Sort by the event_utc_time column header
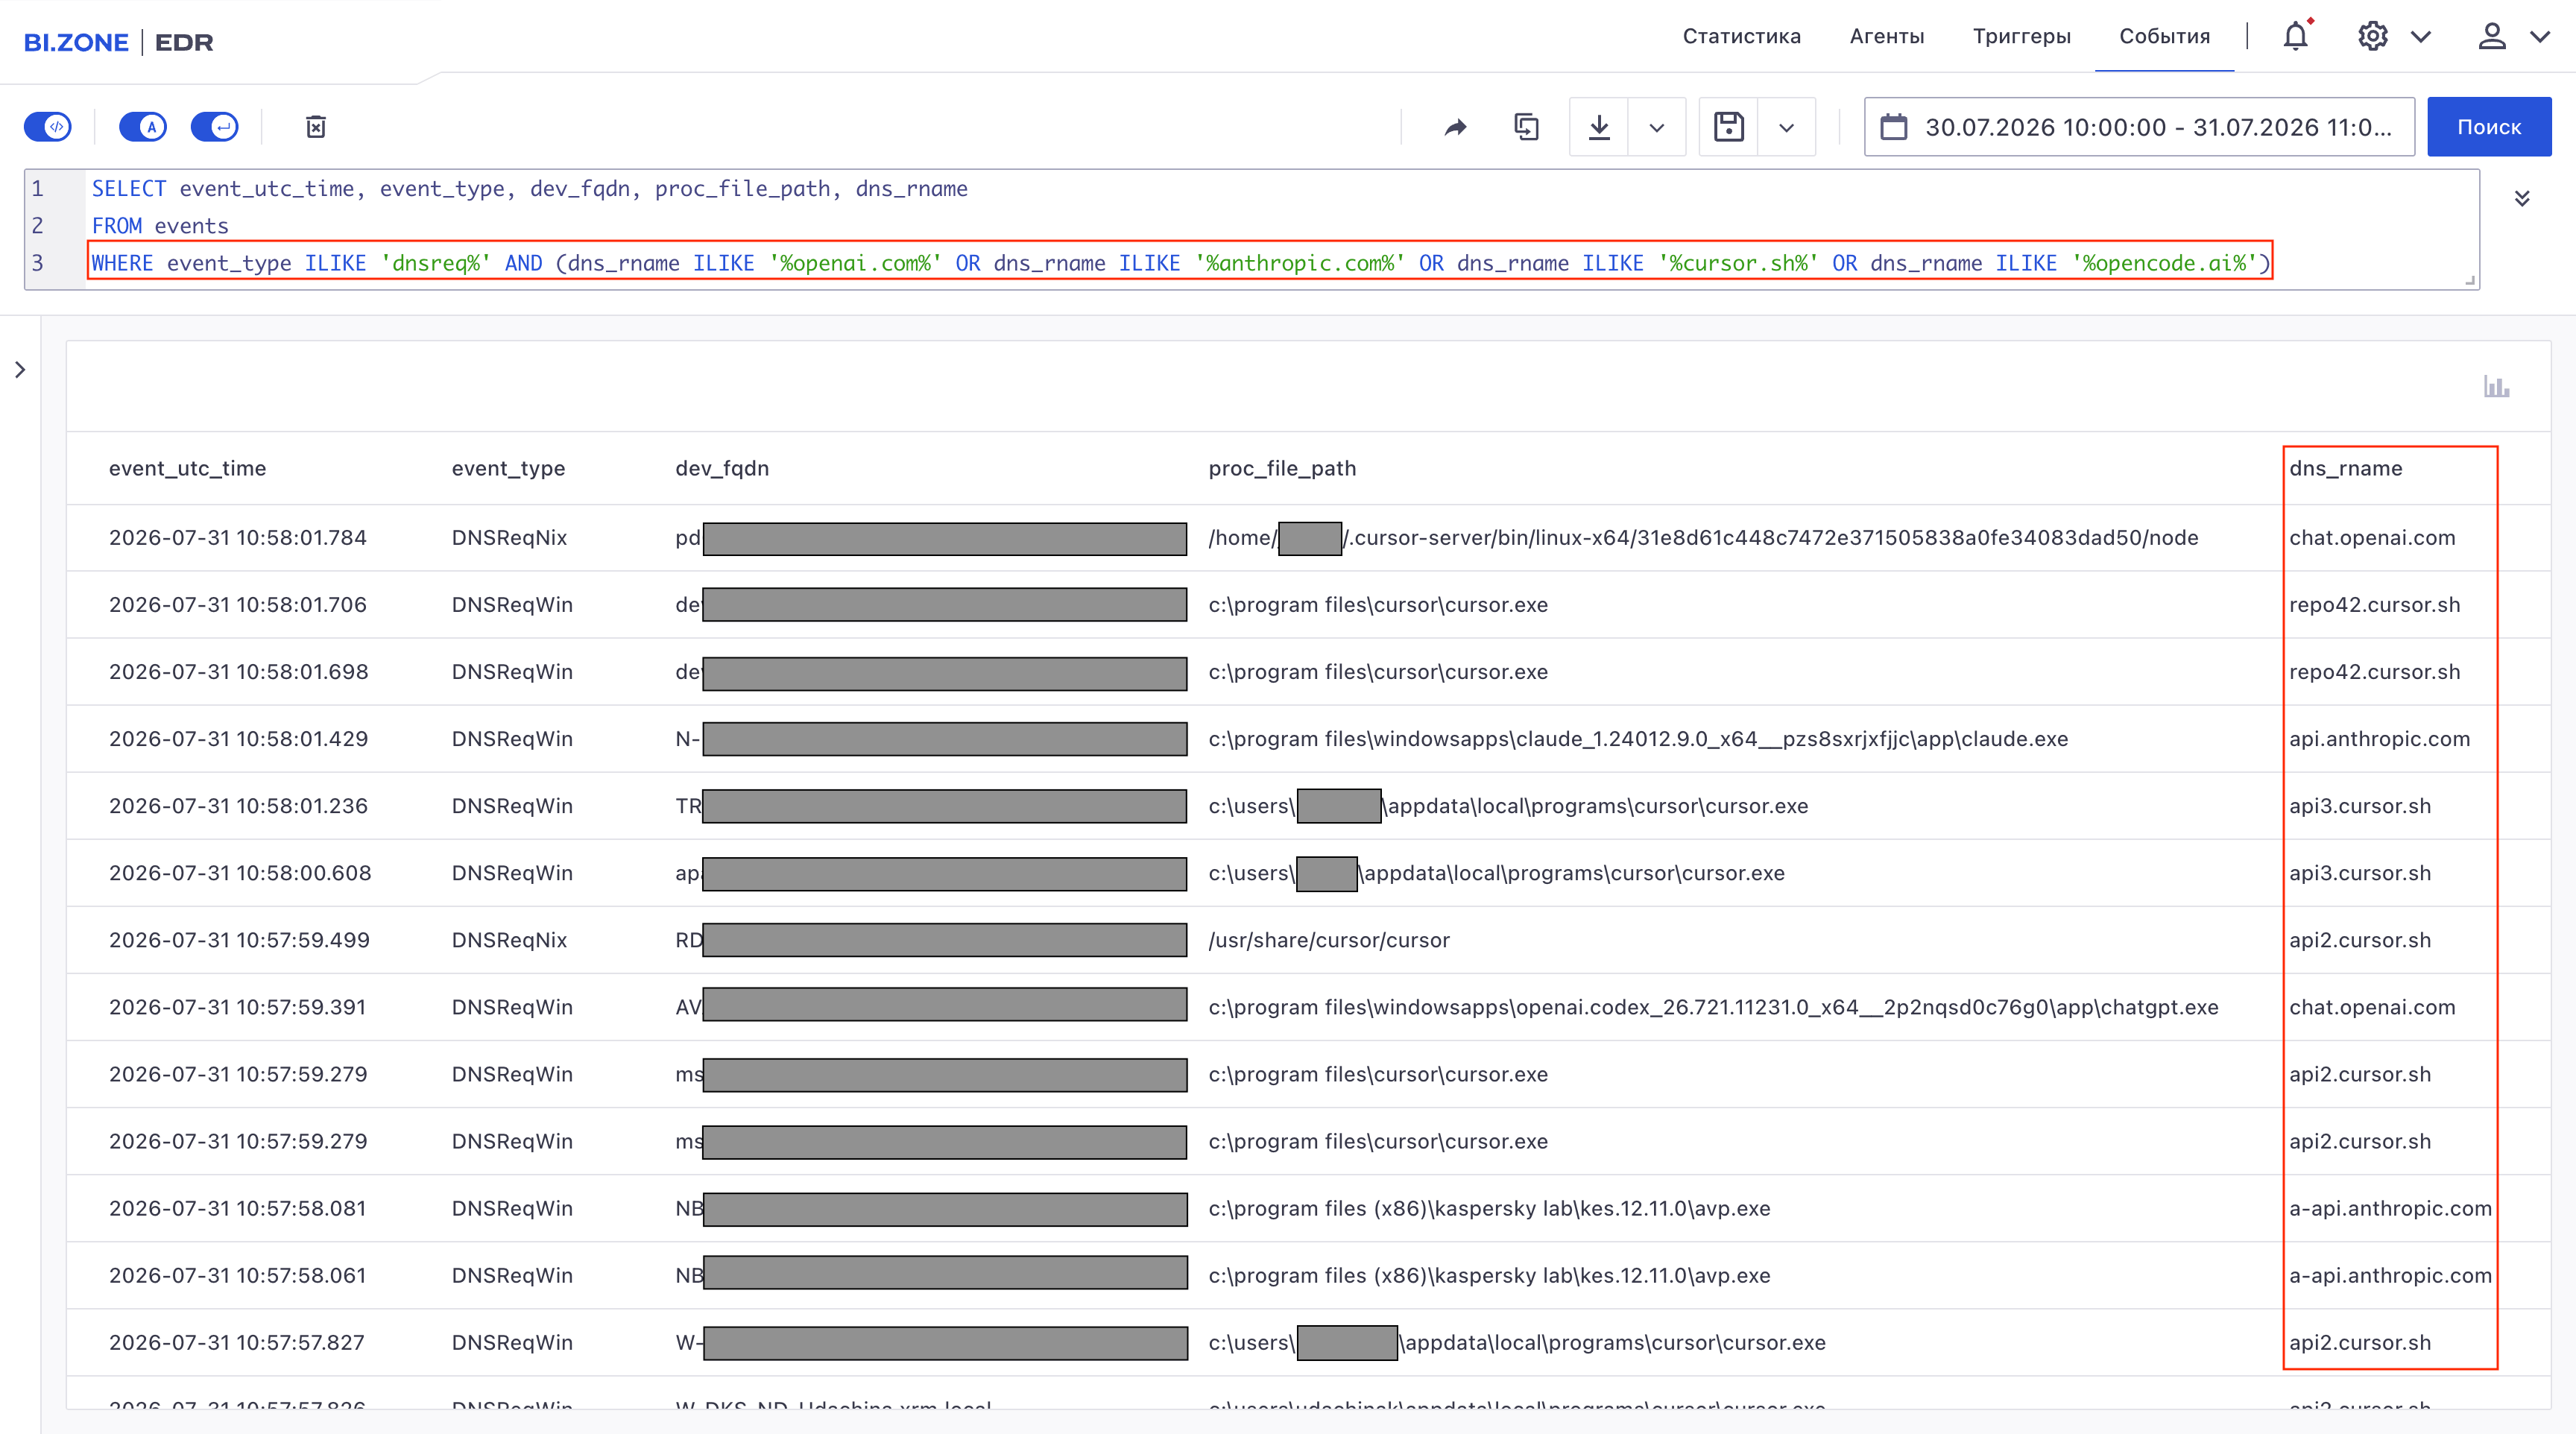Screen dimensions: 2576x1434 [187, 468]
